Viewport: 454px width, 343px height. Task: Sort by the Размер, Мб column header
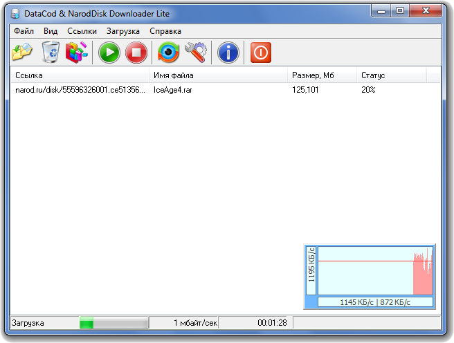tap(322, 75)
